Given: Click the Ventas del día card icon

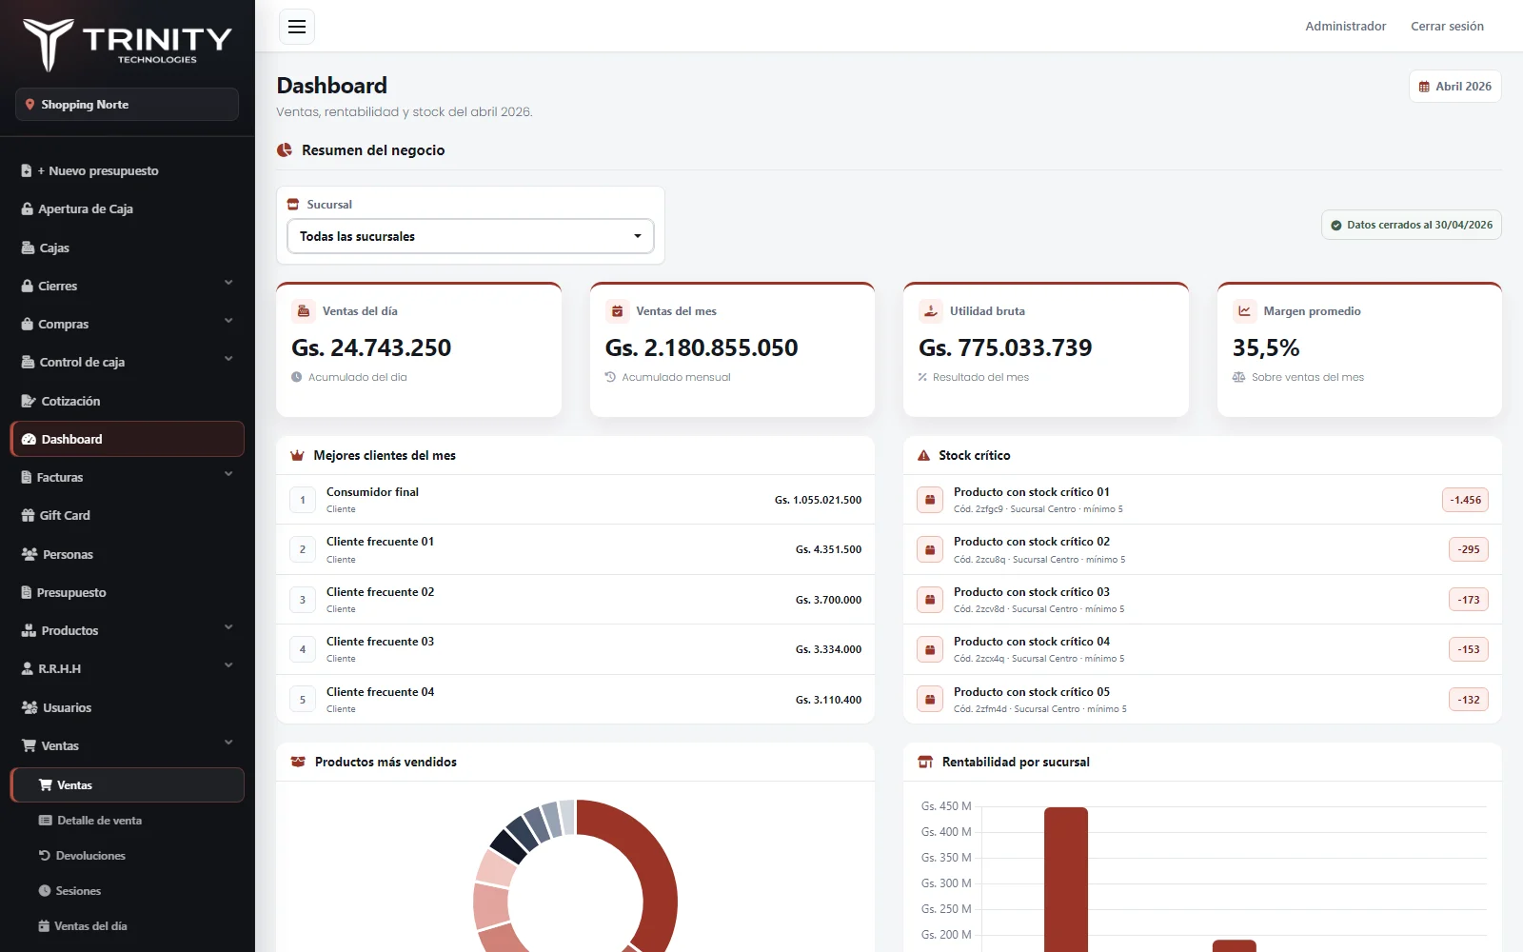Looking at the screenshot, I should point(304,311).
